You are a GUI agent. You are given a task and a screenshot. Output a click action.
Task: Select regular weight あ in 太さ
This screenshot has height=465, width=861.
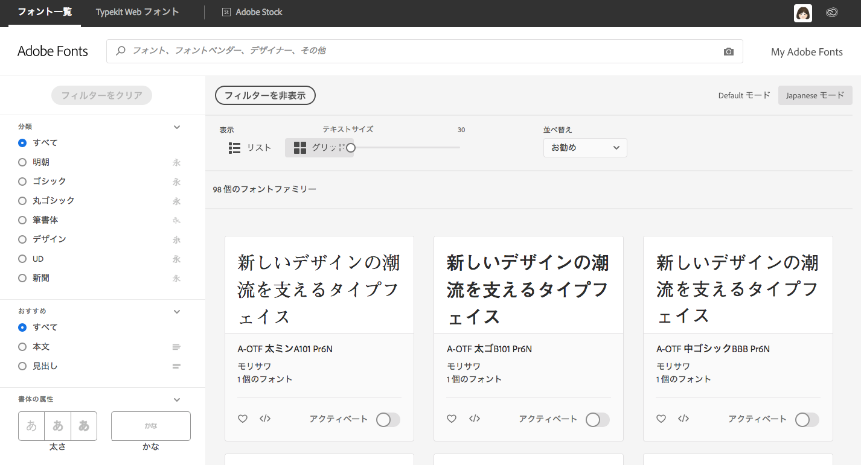point(58,426)
